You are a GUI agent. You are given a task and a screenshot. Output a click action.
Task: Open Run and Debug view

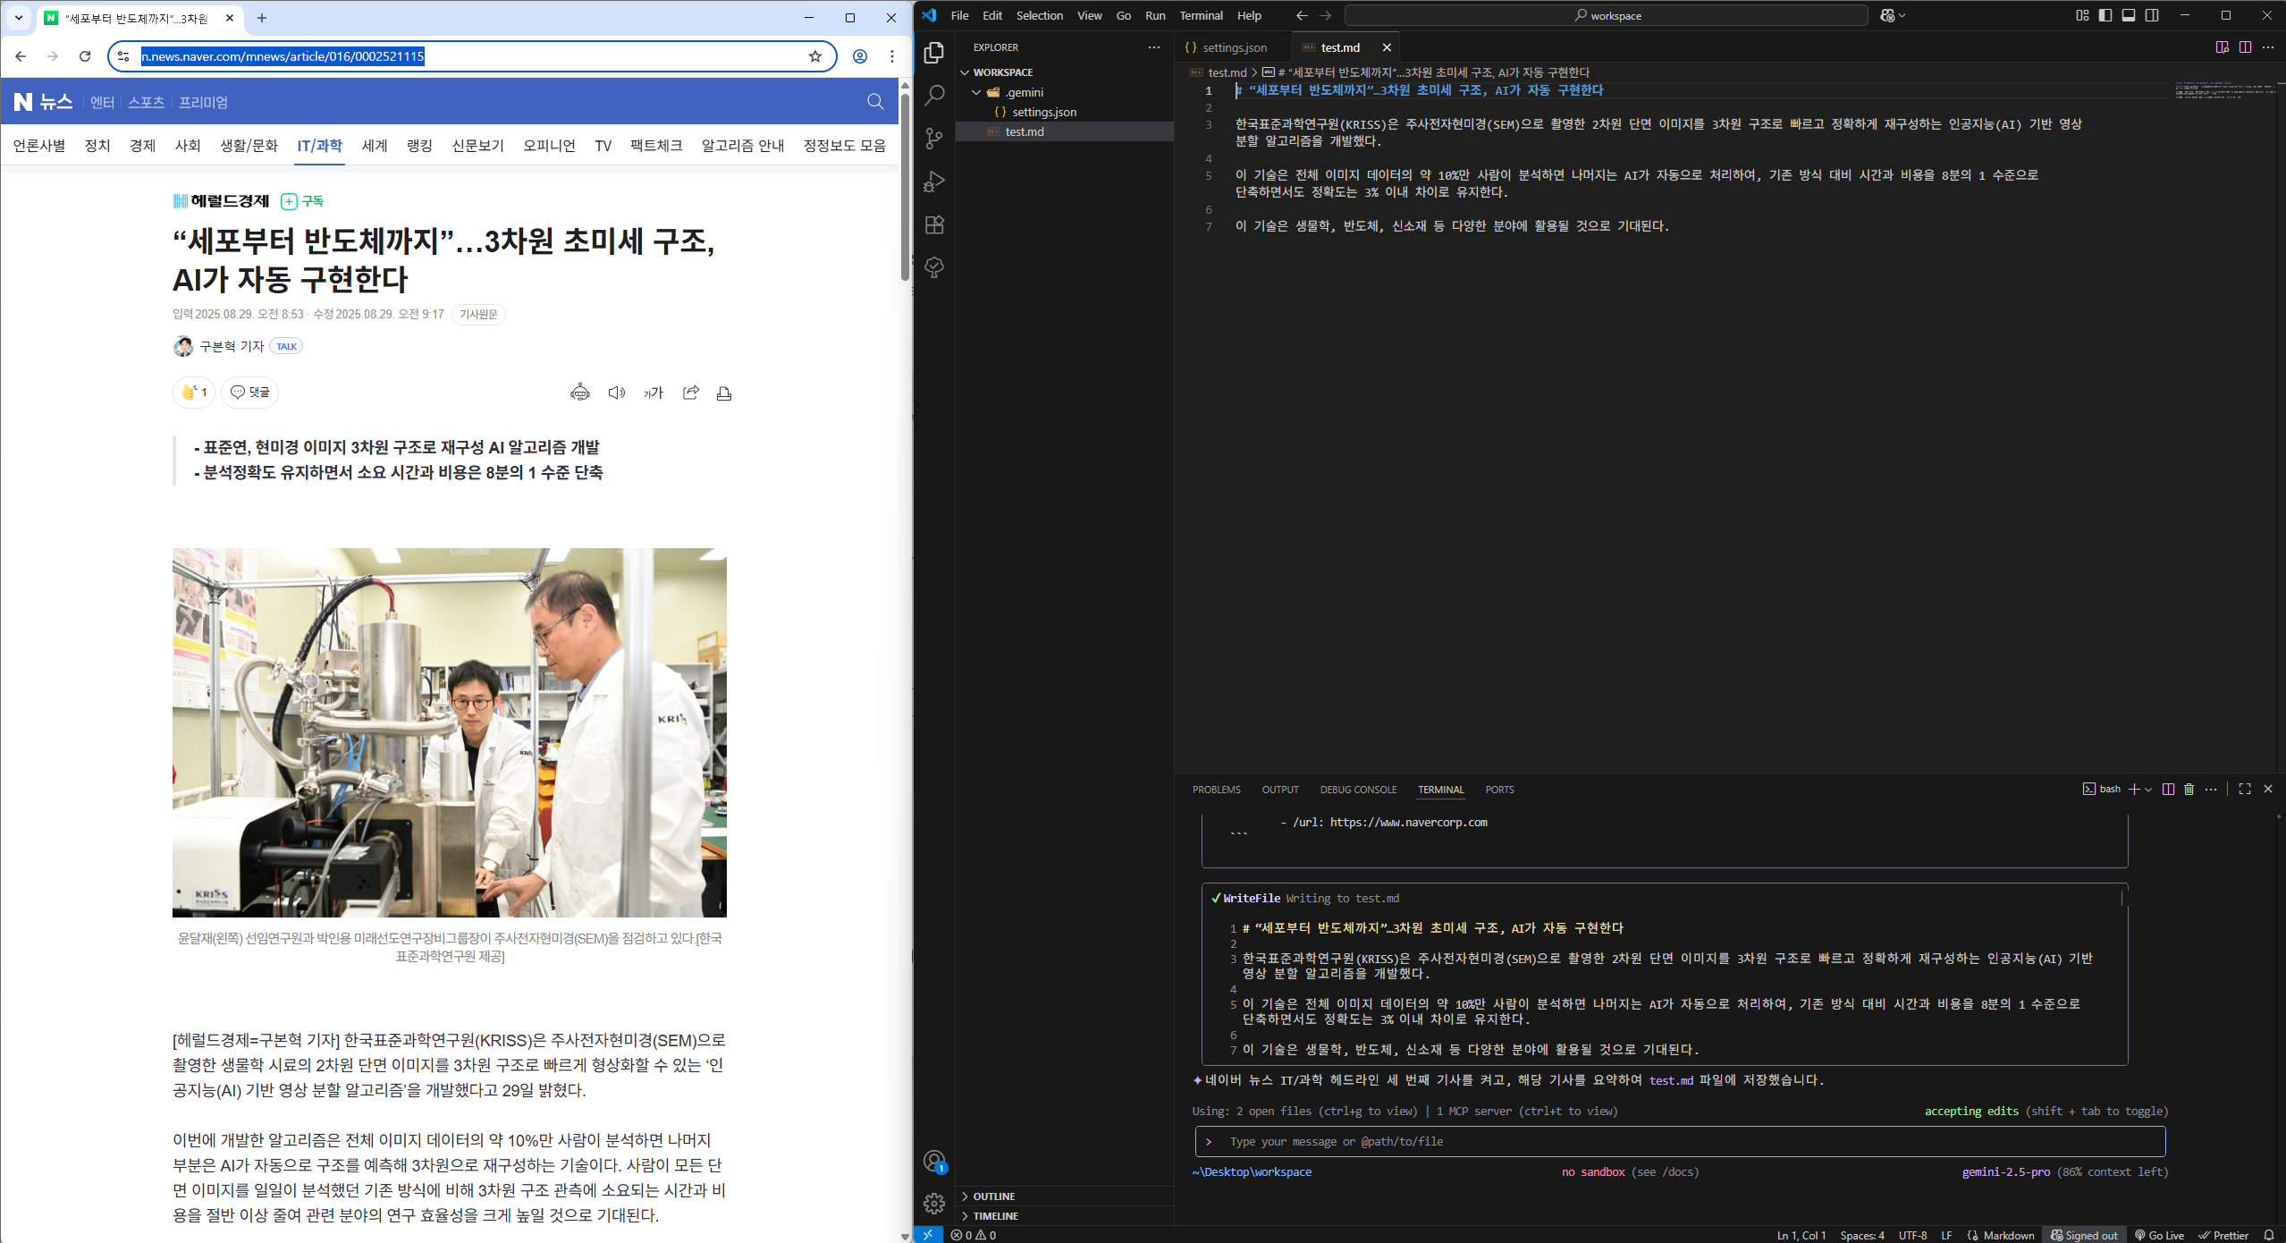934,182
